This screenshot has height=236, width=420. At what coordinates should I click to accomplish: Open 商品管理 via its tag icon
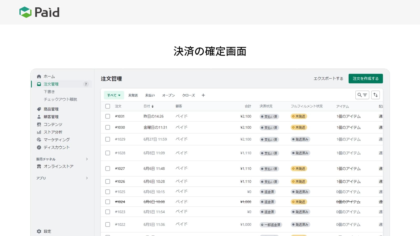click(x=39, y=109)
